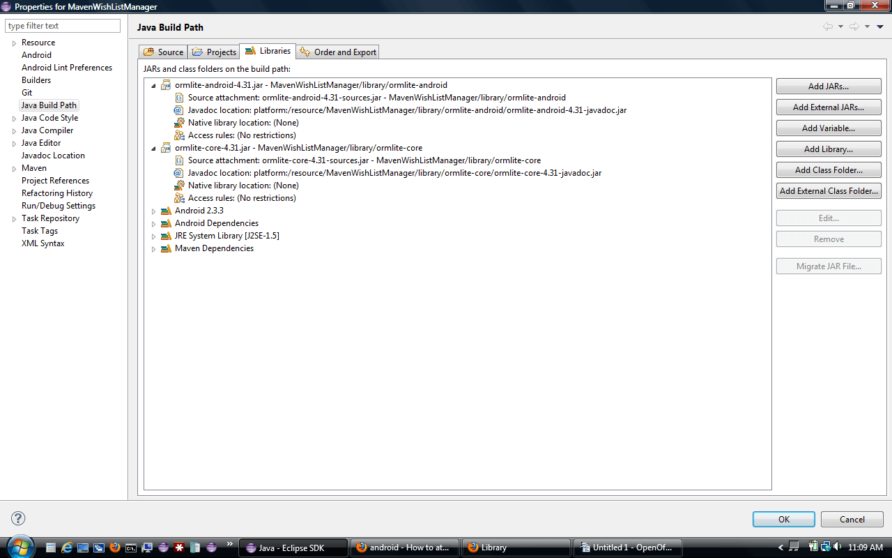This screenshot has width=892, height=558.
Task: Select the Libraries tab
Action: point(268,51)
